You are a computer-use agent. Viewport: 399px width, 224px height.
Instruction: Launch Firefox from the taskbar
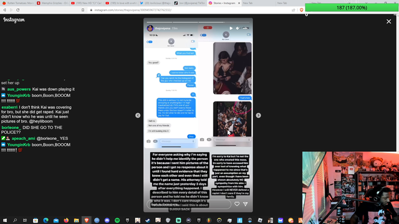pyautogui.click(x=66, y=220)
